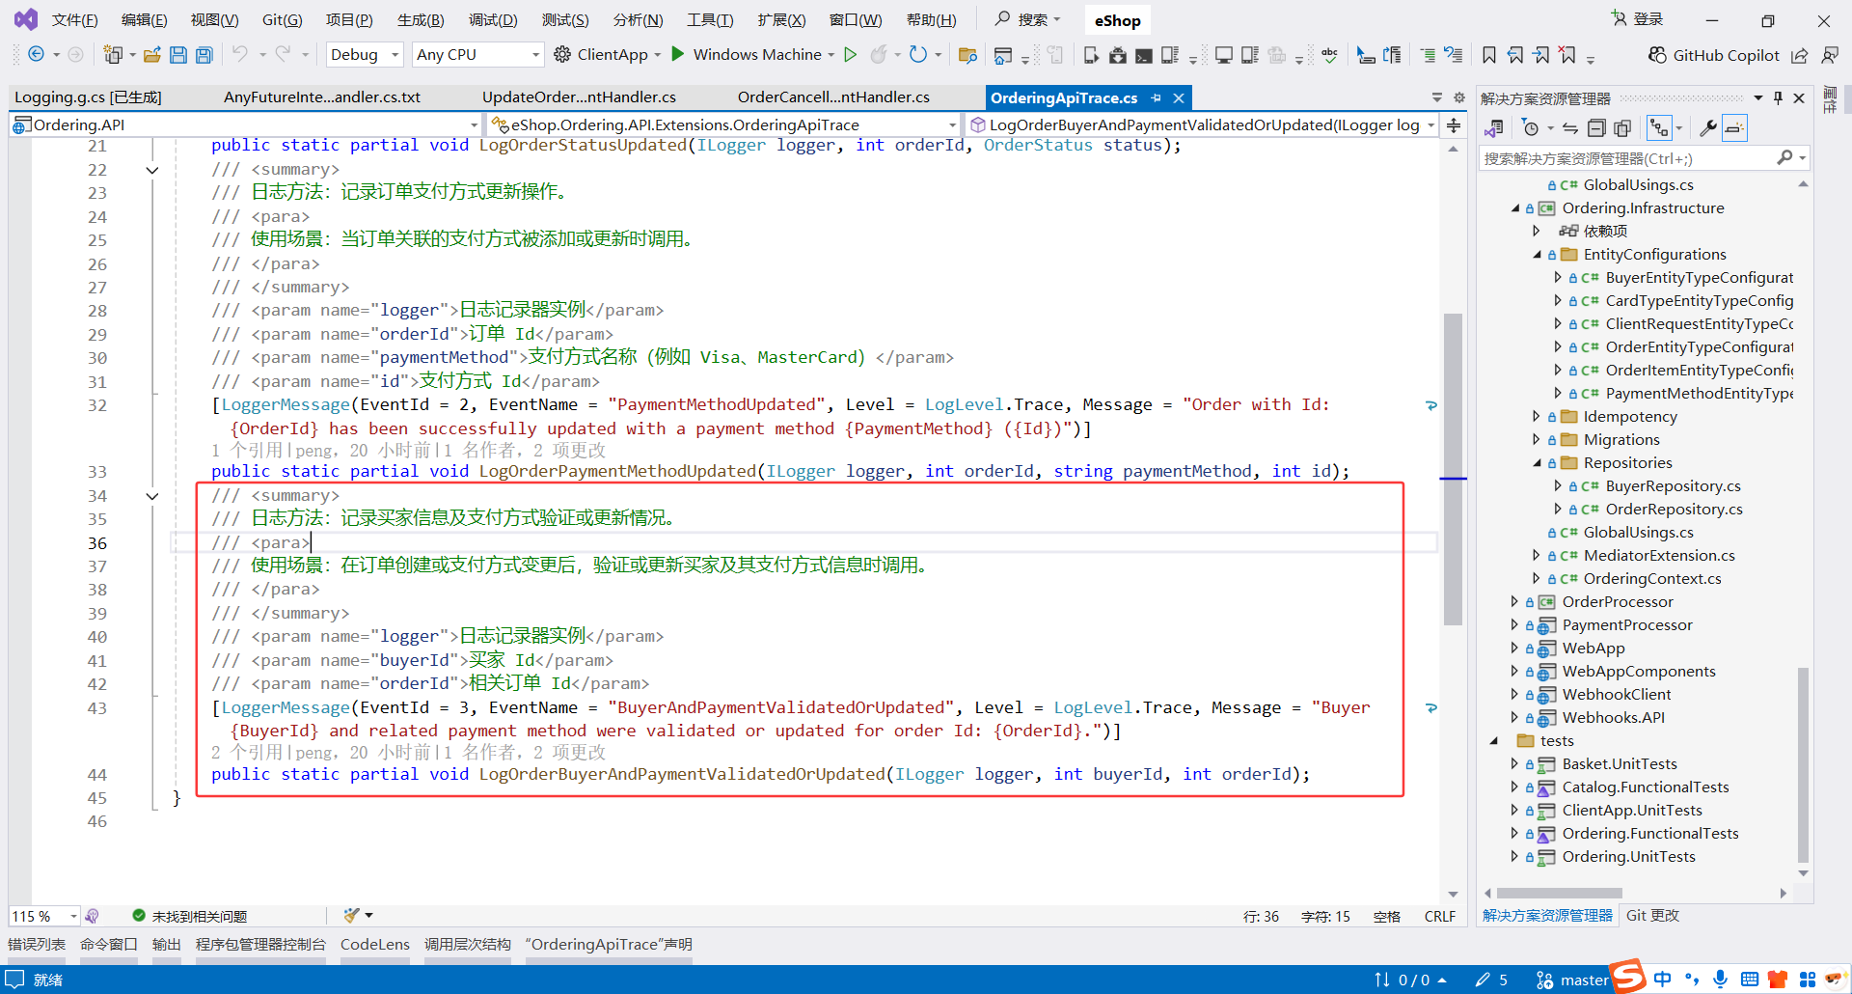This screenshot has width=1852, height=994.
Task: Toggle the preview selected items button in Solution Explorer
Action: tap(1734, 127)
